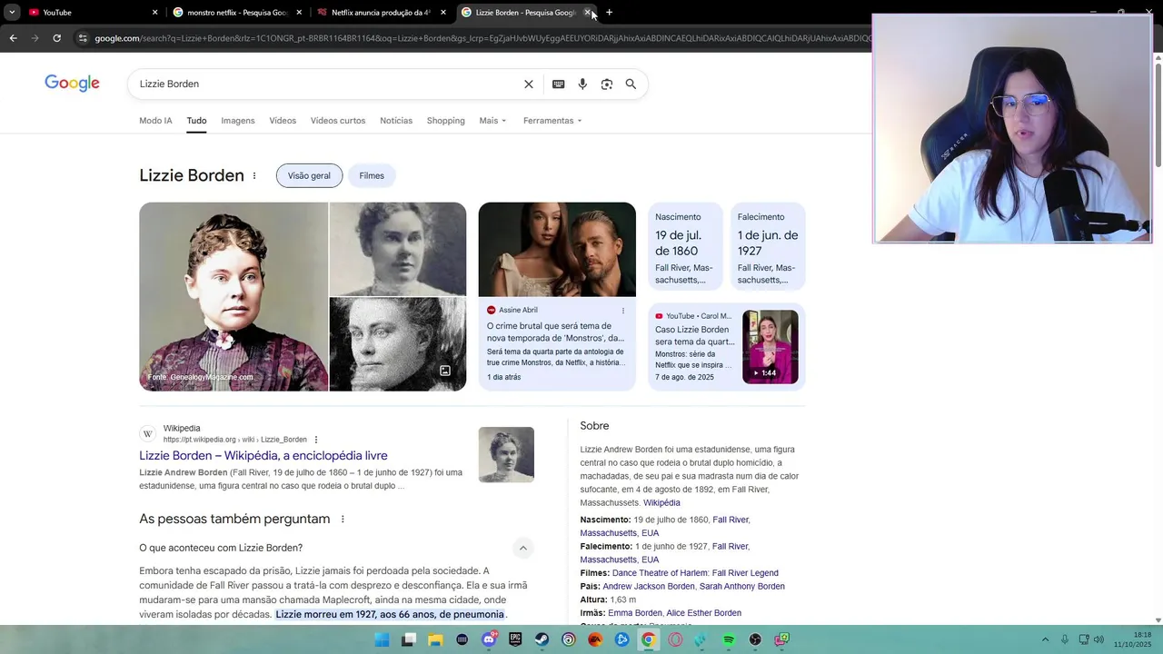Open Lizzie Borden – Wikipédia result link
Screen dimensions: 1163x654
pyautogui.click(x=263, y=456)
